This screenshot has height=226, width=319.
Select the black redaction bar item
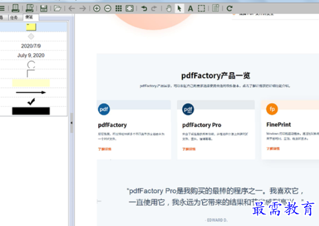click(31, 111)
